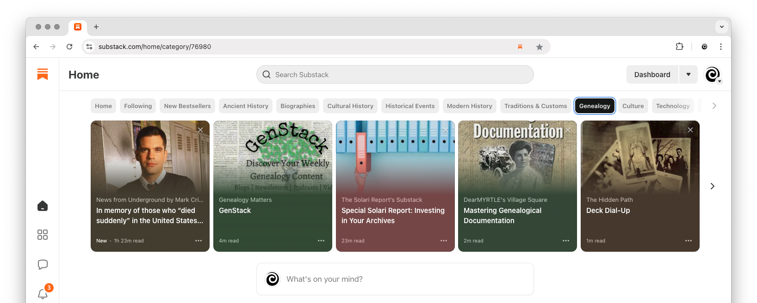The height and width of the screenshot is (303, 757).
Task: Select the Culture category tab
Action: 633,106
